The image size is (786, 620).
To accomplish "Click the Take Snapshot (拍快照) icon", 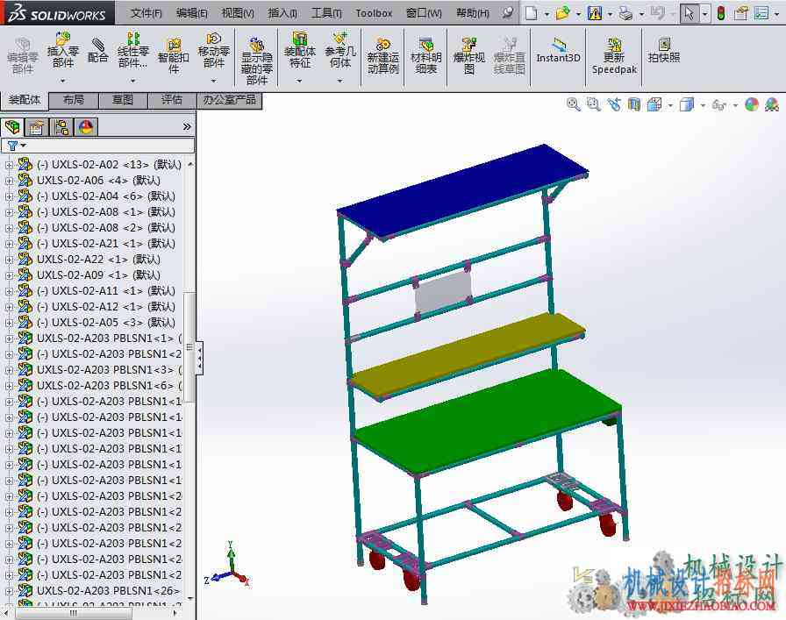I will point(664,50).
